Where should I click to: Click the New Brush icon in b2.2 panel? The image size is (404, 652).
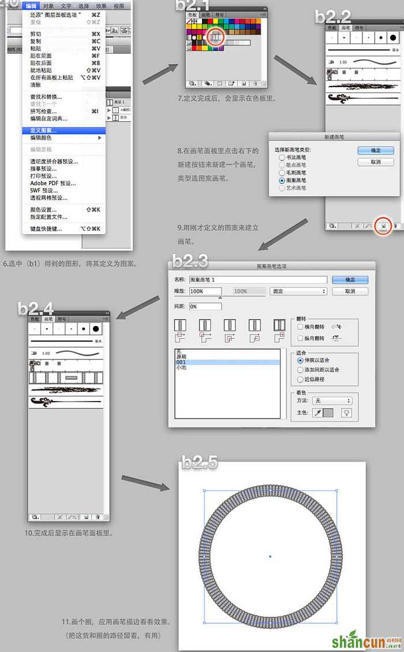tap(383, 226)
